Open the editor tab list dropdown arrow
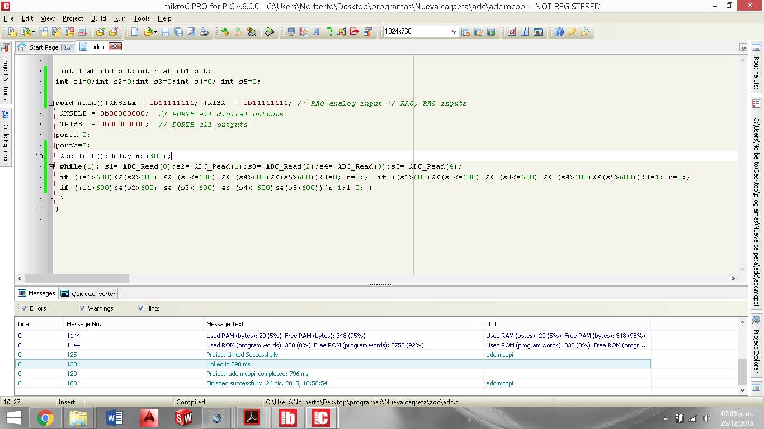 tap(743, 47)
